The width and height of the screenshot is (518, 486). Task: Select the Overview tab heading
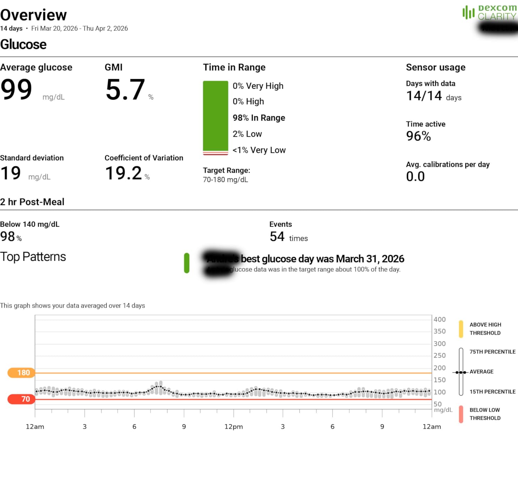34,14
